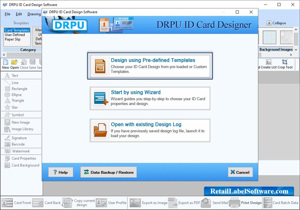Choose Start by using Wizard option

pyautogui.click(x=150, y=98)
